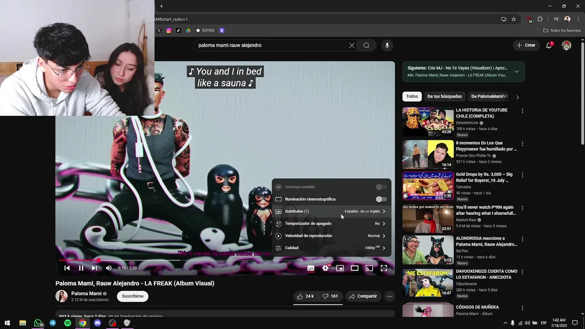Click the Crear button

tap(526, 45)
